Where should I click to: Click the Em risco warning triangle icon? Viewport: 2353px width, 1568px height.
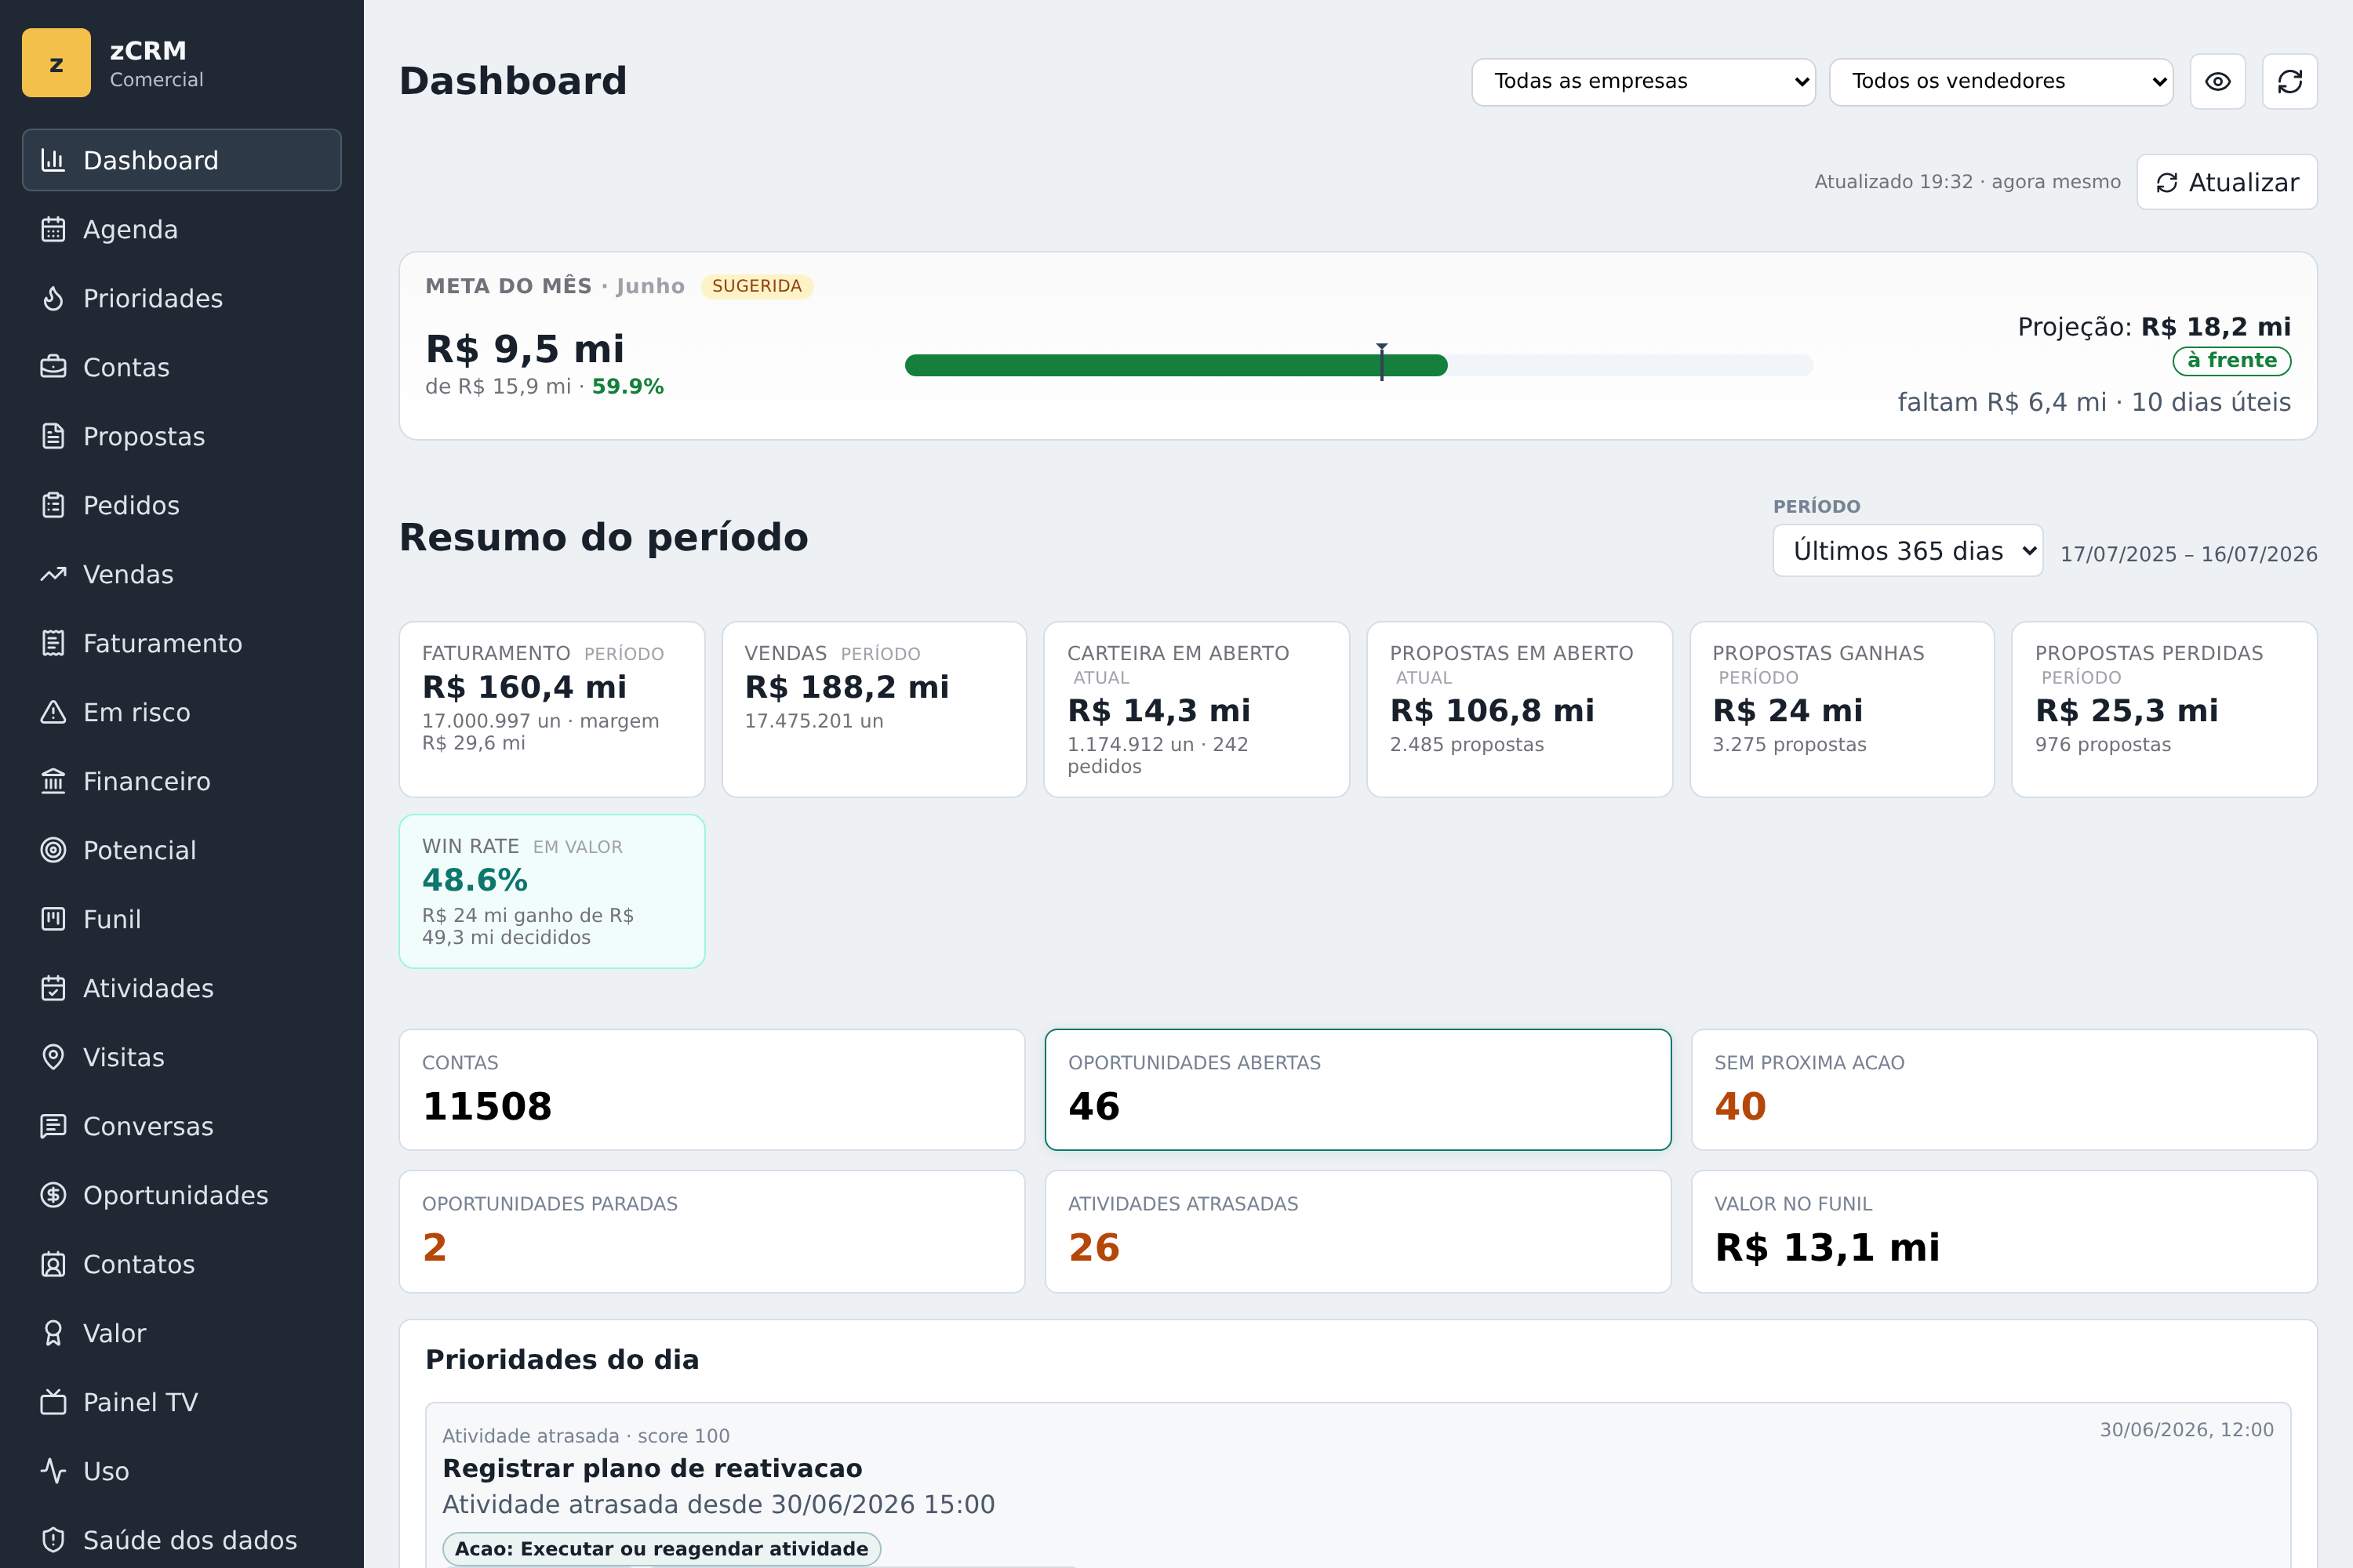53,712
